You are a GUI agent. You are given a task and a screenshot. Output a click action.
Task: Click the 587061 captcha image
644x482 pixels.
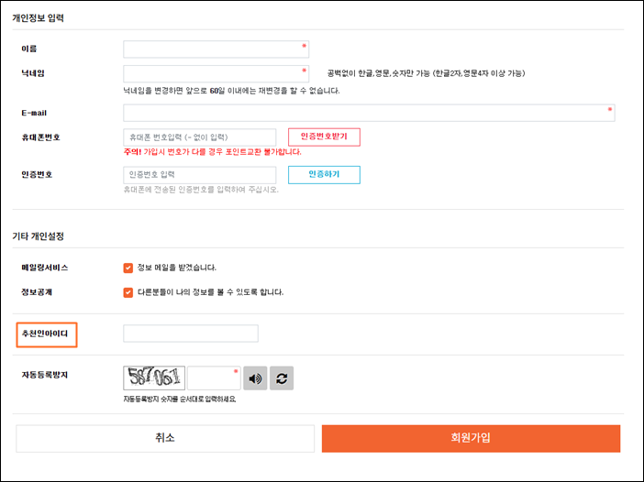(154, 378)
